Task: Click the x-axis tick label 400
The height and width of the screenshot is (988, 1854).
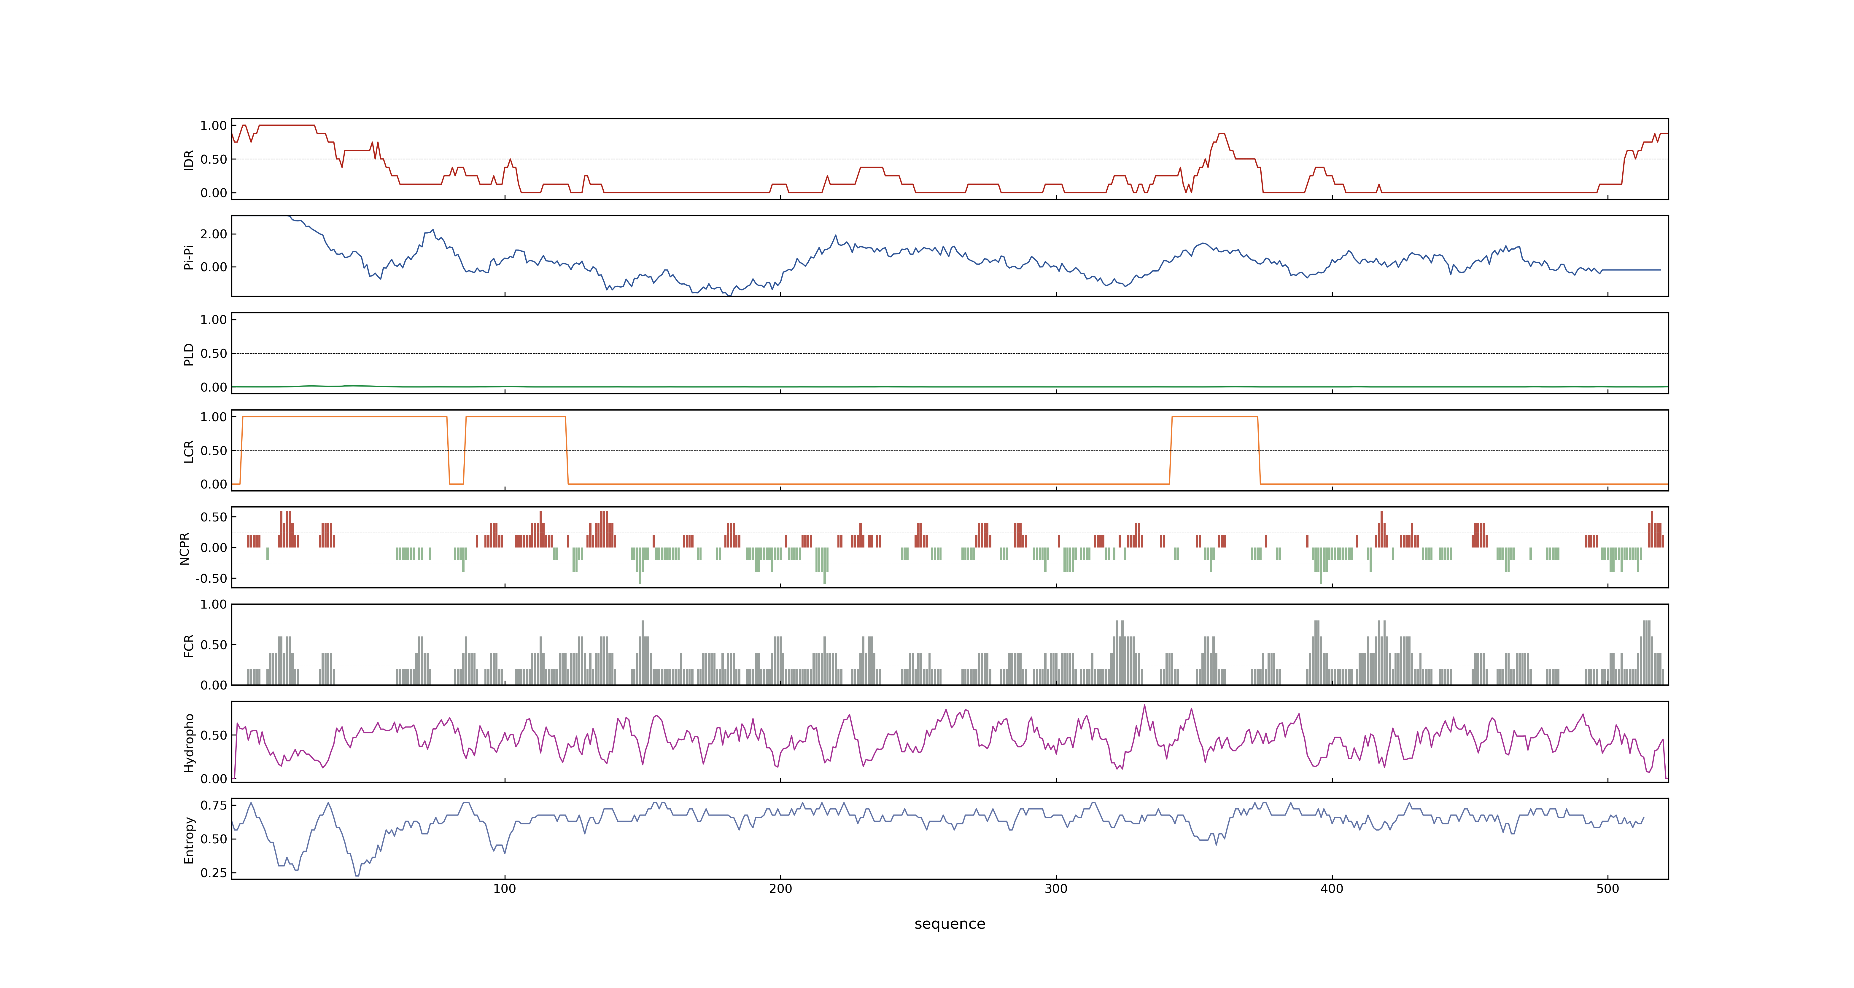Action: pyautogui.click(x=1332, y=889)
